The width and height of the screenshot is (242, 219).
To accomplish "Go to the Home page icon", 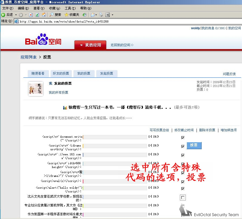I will [44, 15].
